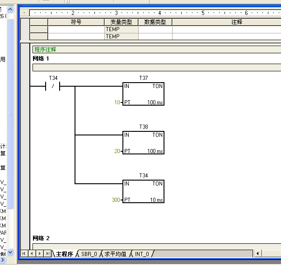This screenshot has width=281, height=265.
Task: Click the 注释 column header
Action: (x=237, y=22)
